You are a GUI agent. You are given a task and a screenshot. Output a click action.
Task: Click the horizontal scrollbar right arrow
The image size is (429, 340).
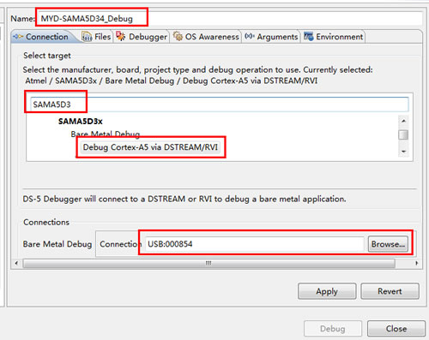pos(416,263)
